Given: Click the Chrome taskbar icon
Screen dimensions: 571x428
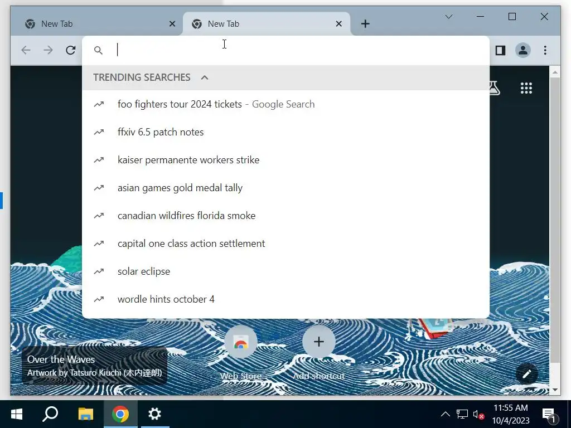Looking at the screenshot, I should [120, 414].
